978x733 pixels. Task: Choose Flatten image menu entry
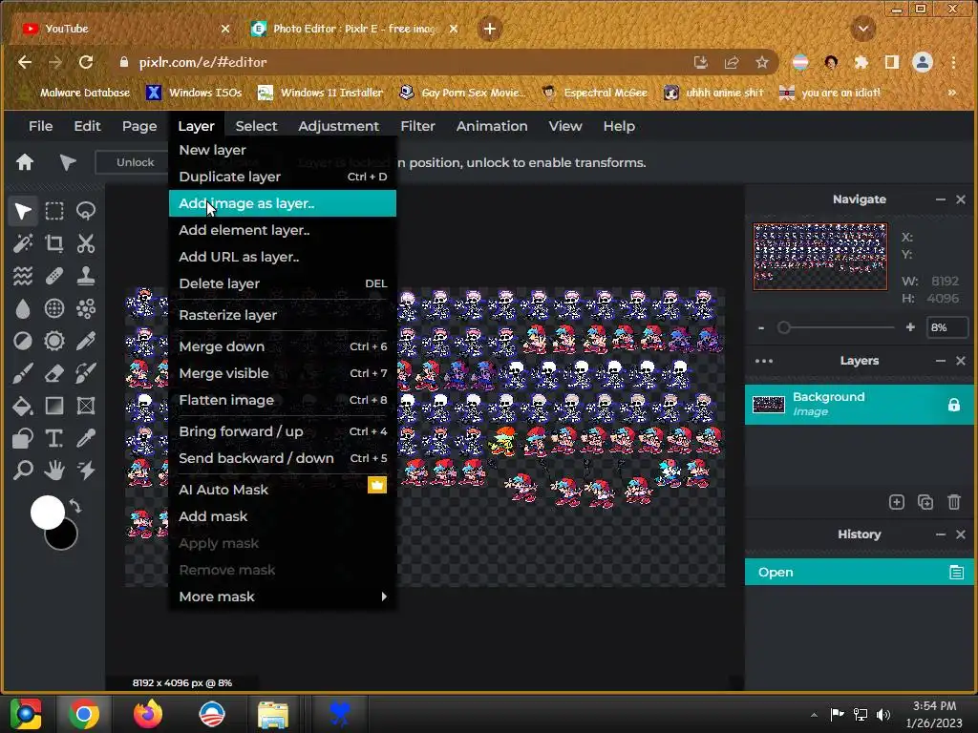[283, 400]
